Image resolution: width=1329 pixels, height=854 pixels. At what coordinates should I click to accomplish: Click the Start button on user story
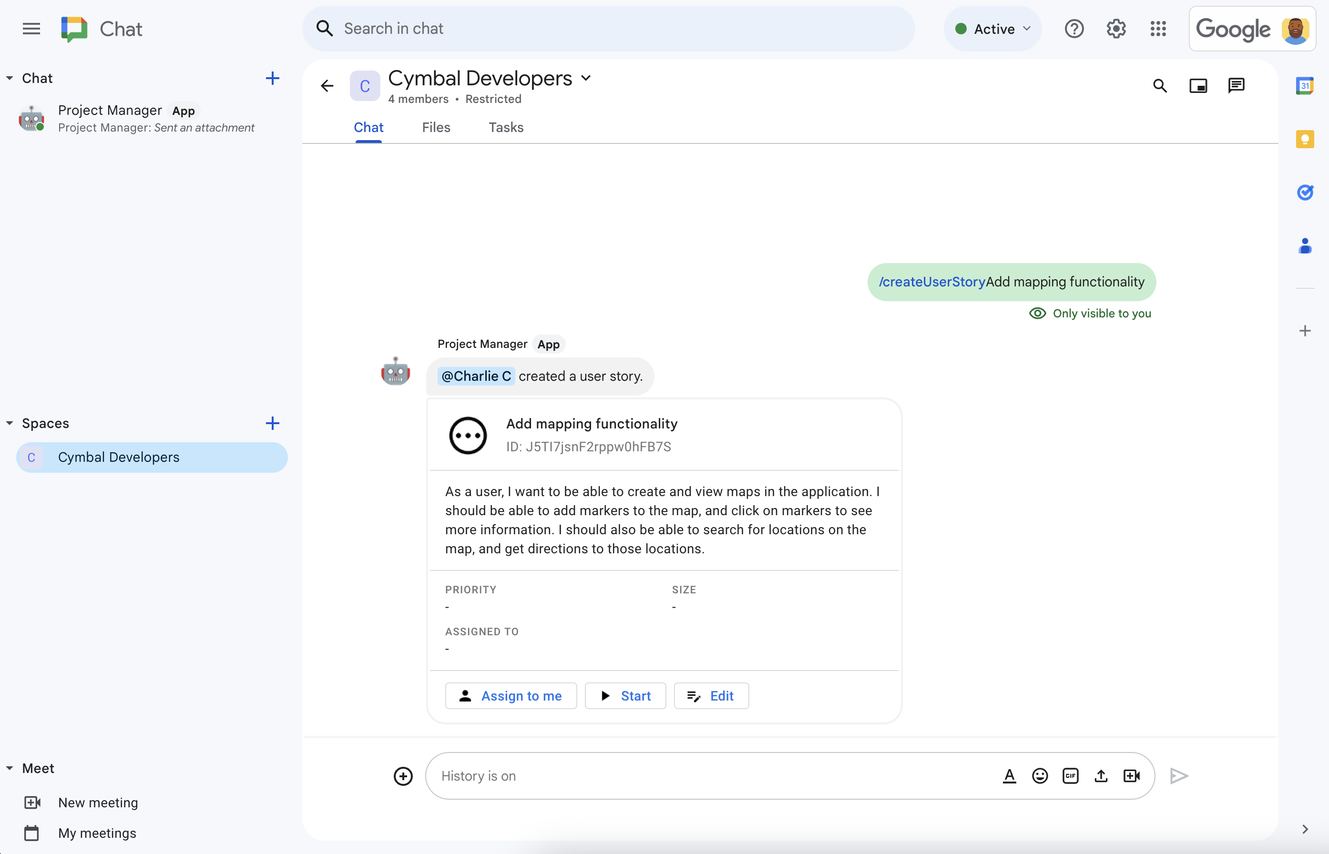tap(626, 695)
